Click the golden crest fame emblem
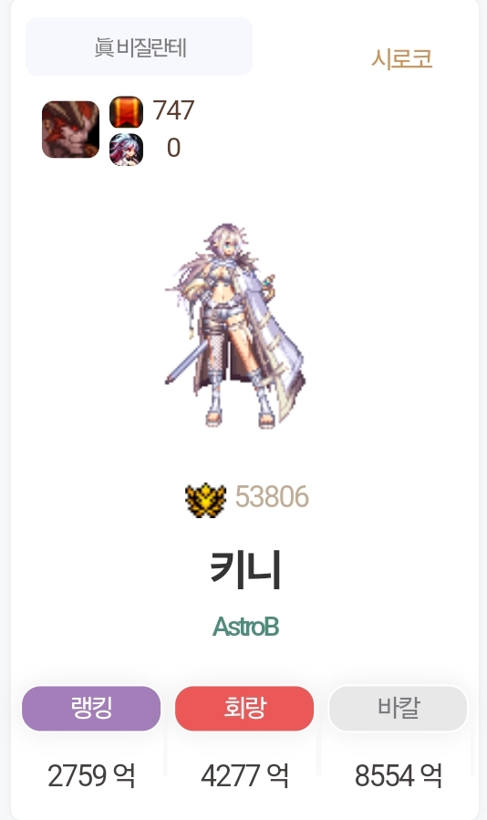487x820 pixels. pos(205,500)
